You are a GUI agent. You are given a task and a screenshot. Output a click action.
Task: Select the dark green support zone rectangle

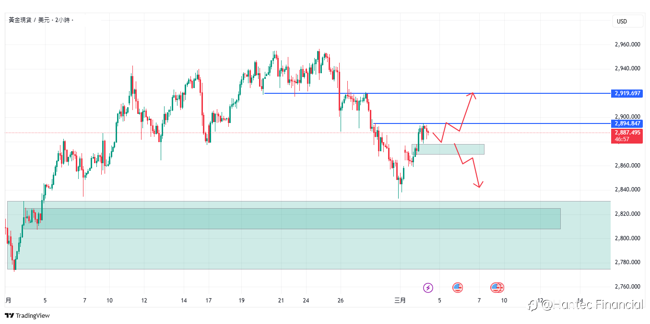(292, 218)
